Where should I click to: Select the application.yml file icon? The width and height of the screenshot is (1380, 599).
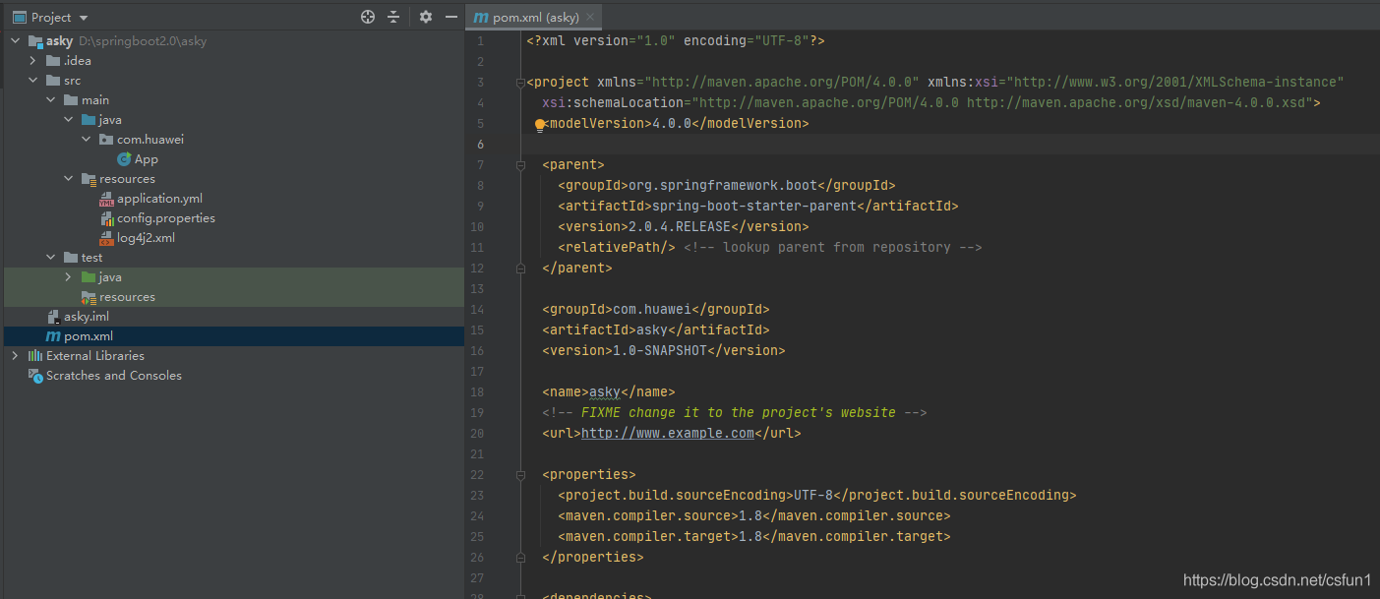pos(106,199)
